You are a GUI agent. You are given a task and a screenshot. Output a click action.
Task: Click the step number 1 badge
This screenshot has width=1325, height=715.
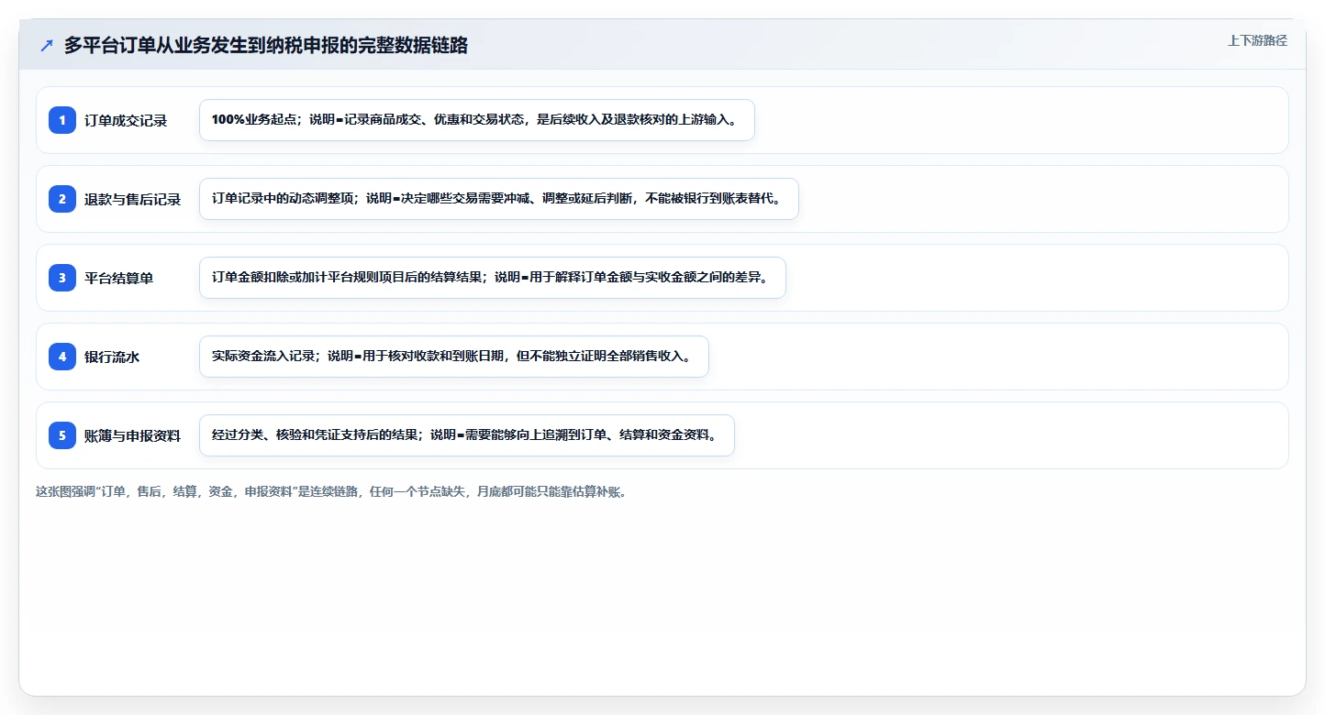(x=62, y=120)
